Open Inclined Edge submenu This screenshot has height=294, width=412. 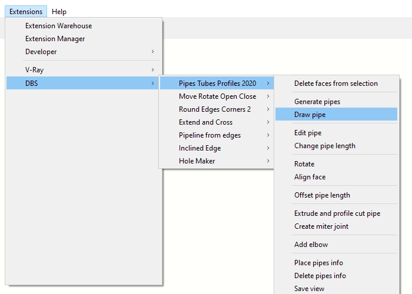[x=217, y=148]
